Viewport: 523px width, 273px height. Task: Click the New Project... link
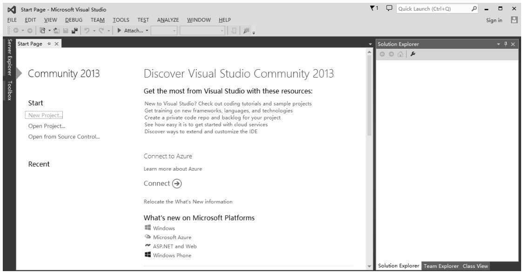(44, 115)
